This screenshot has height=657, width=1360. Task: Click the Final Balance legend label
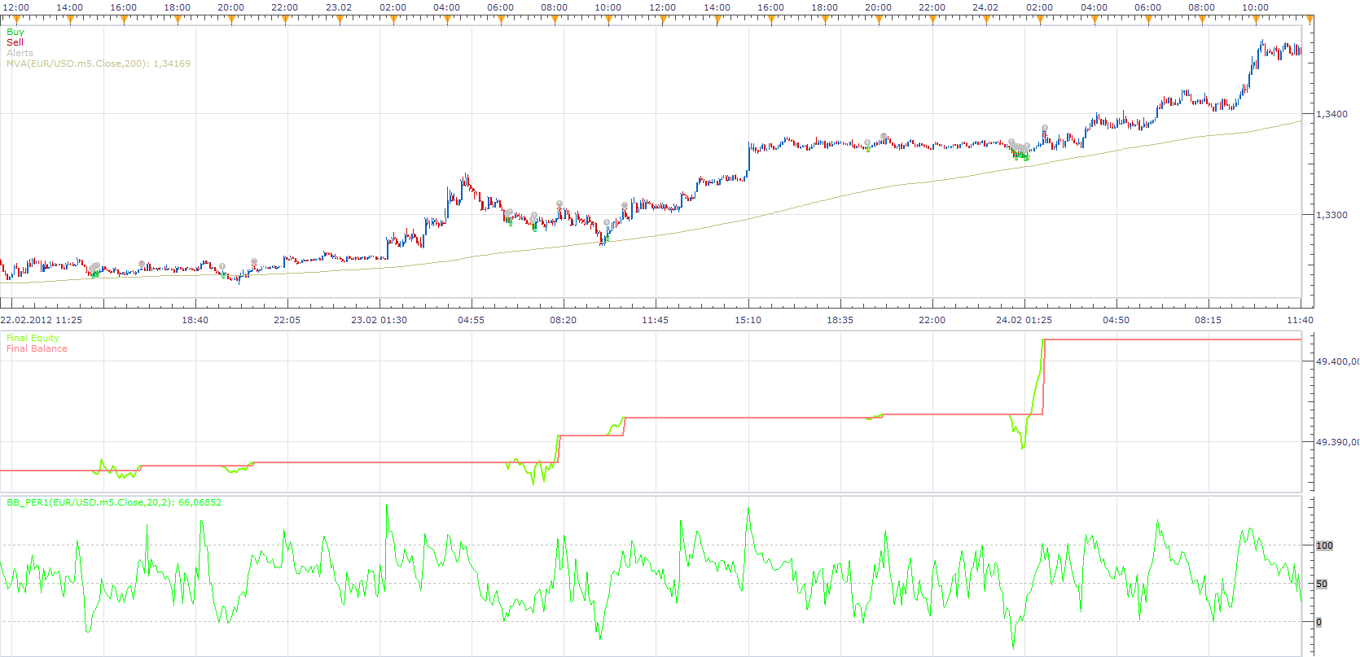coord(37,348)
